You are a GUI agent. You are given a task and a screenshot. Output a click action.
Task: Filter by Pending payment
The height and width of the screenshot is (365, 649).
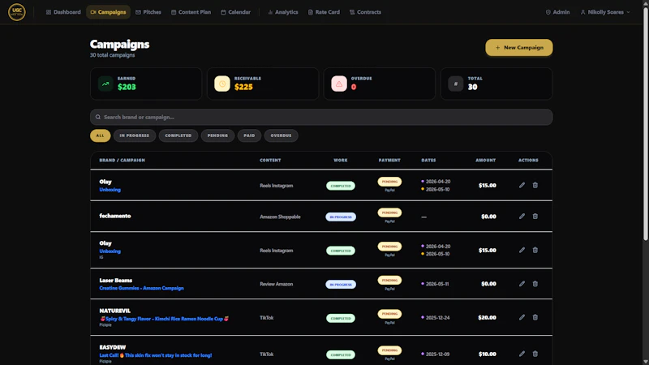[x=217, y=135]
